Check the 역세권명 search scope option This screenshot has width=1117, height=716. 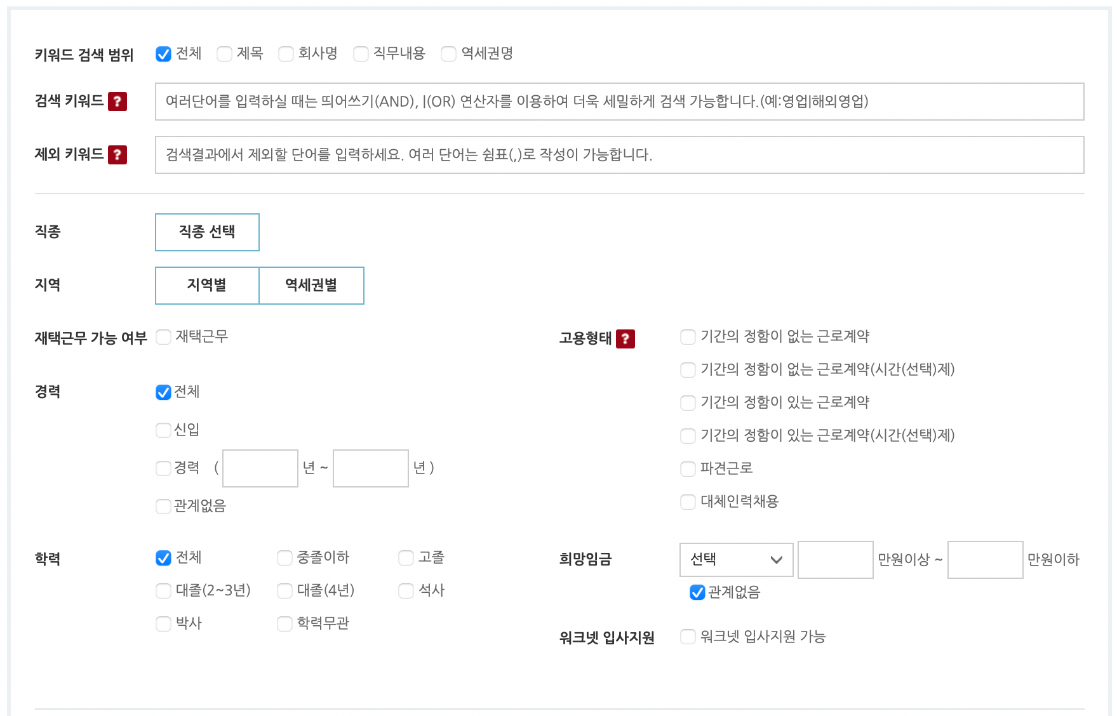tap(448, 54)
